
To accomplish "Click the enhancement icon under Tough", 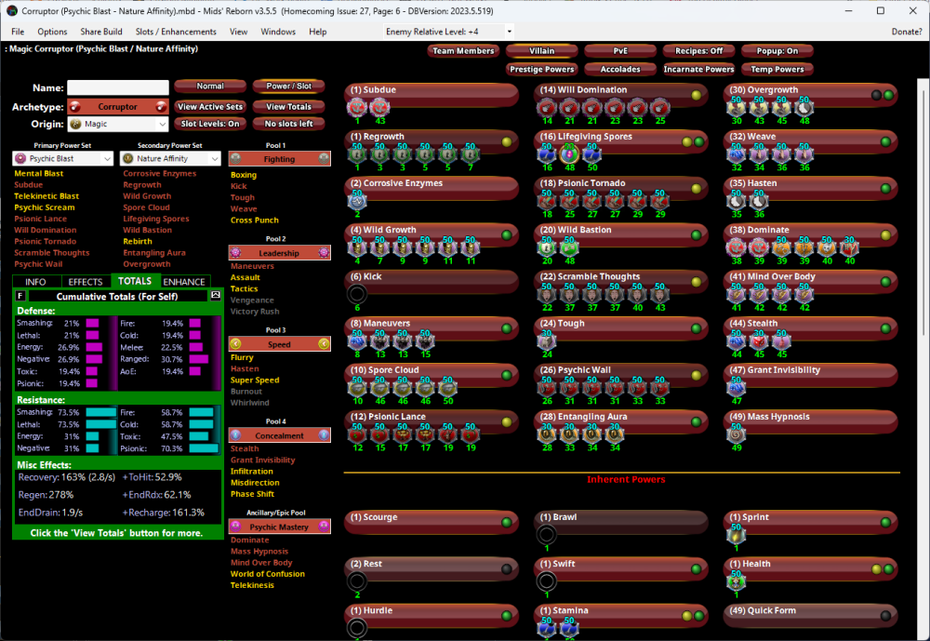I will 546,341.
